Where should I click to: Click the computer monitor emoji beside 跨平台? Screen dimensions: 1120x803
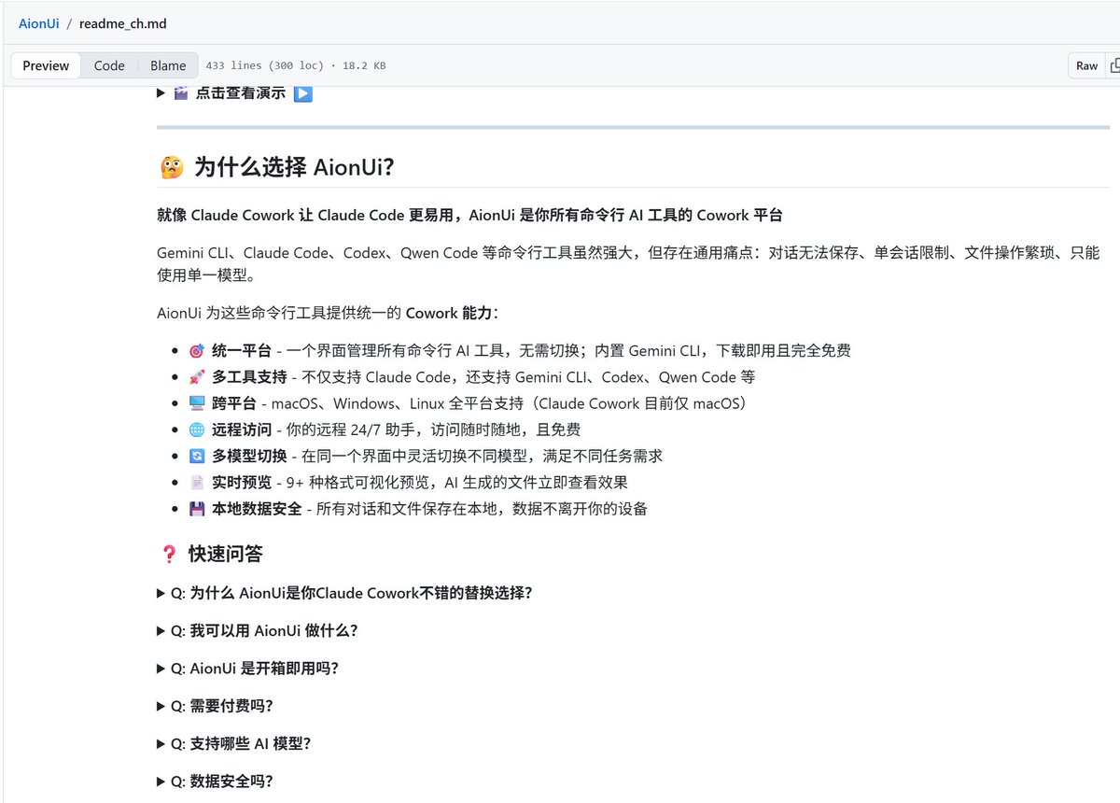click(x=196, y=403)
